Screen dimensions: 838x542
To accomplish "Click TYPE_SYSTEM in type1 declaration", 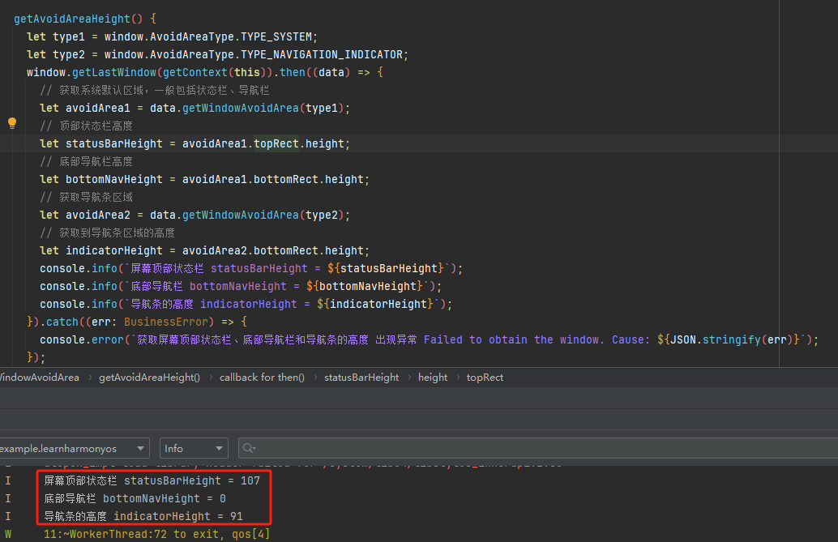I will [x=276, y=37].
